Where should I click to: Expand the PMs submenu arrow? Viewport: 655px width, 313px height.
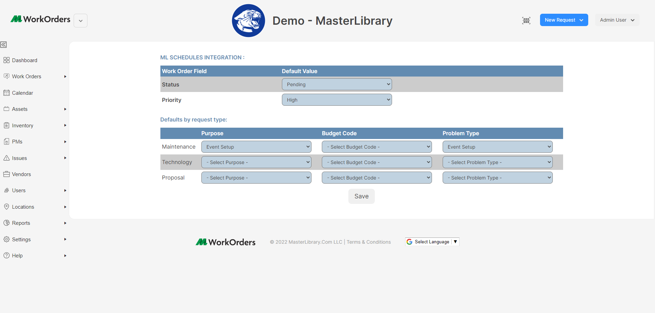tap(65, 142)
